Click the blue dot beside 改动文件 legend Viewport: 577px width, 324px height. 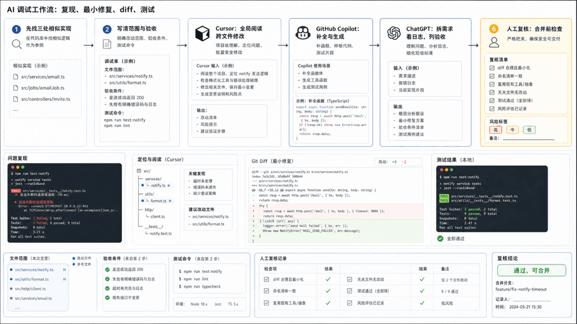pos(74,258)
